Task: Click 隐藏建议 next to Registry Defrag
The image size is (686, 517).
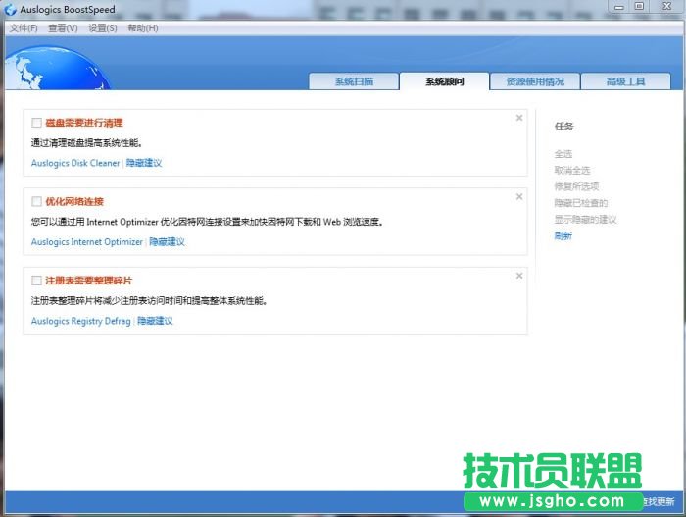Action: tap(155, 321)
